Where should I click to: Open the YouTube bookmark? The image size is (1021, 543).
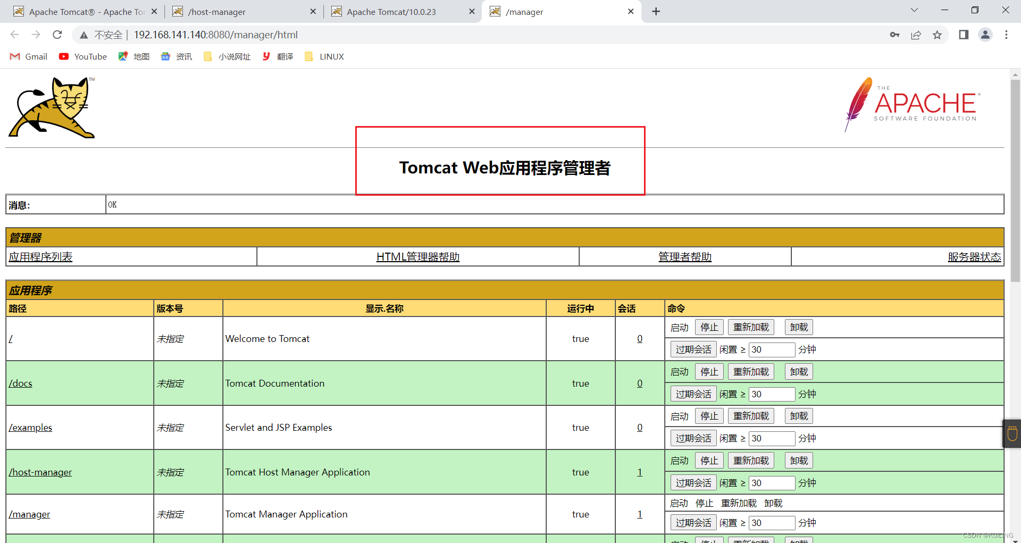point(83,56)
